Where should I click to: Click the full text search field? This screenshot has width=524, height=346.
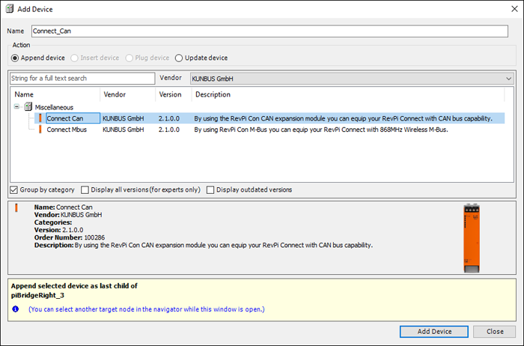82,78
